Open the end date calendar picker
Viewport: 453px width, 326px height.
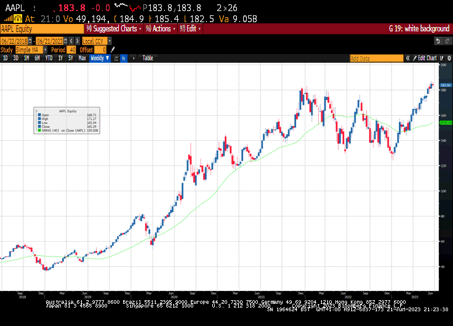[66, 41]
